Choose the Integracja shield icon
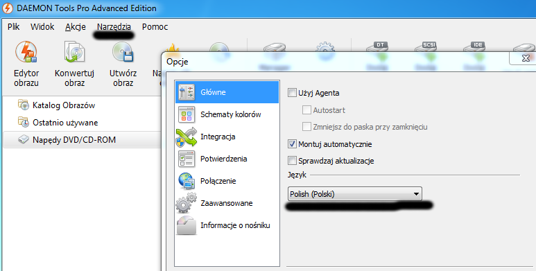The height and width of the screenshot is (271, 536). [x=187, y=137]
